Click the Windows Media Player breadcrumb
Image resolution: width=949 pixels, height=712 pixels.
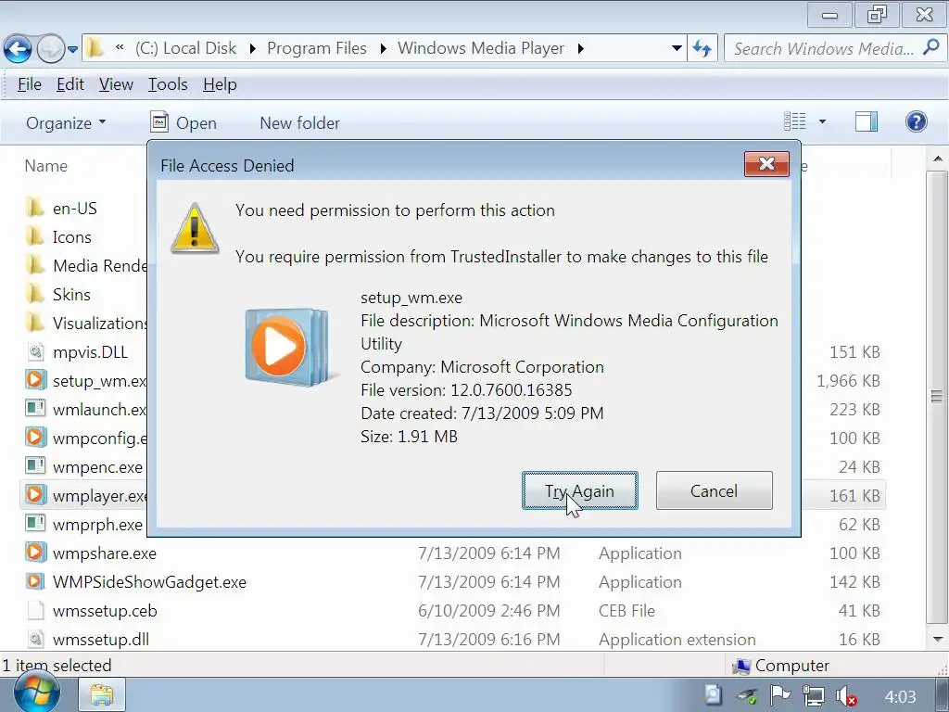click(x=481, y=48)
